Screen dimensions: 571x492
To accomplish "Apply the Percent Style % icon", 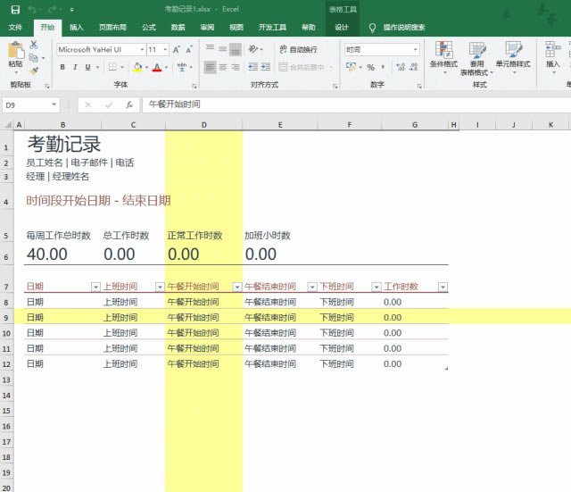I will click(370, 67).
